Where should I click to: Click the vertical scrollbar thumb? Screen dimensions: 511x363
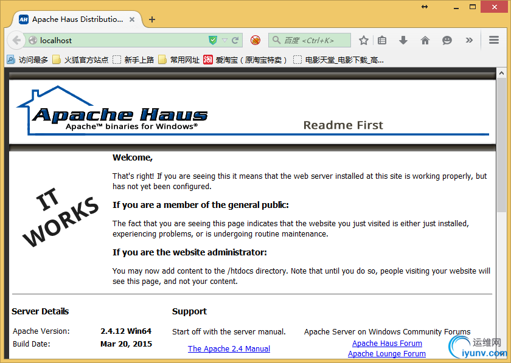501,145
